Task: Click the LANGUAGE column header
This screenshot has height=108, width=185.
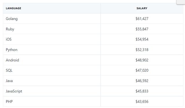Action: pos(14,8)
